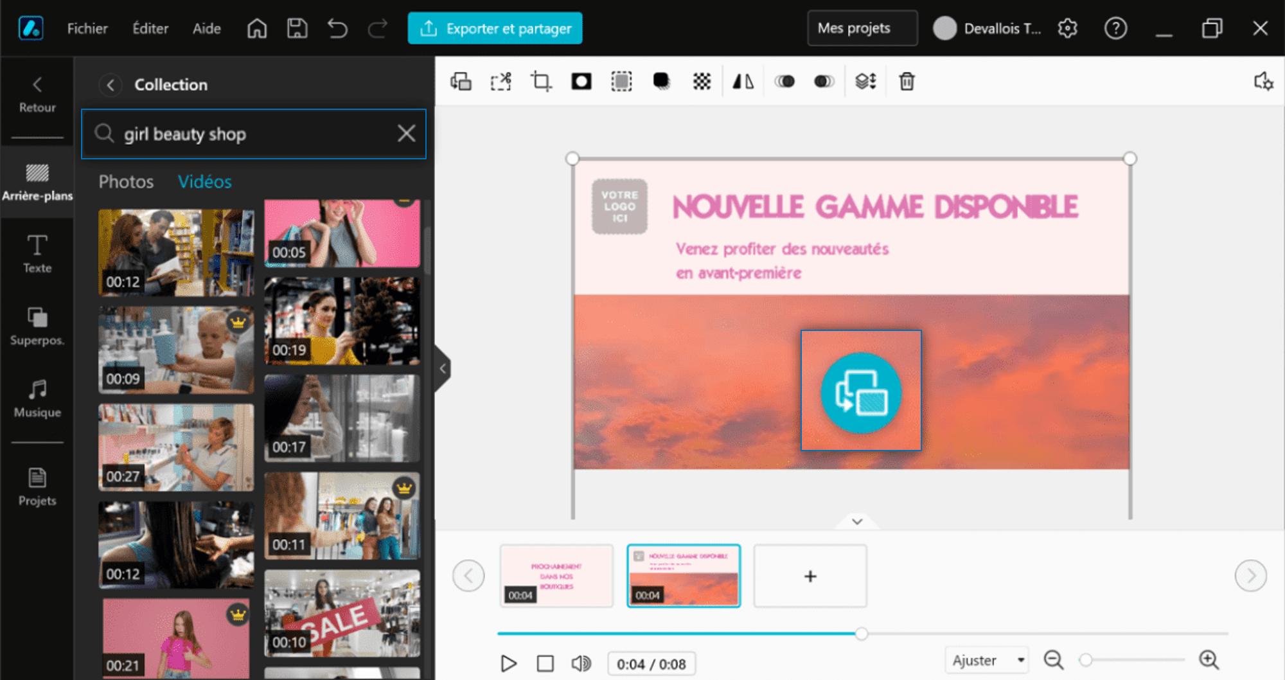
Task: Save project with the floppy disk icon
Action: click(297, 28)
